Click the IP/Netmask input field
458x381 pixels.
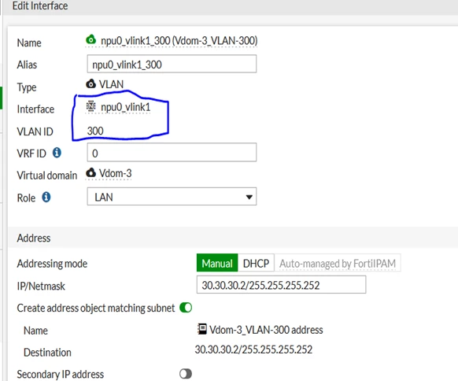(281, 285)
